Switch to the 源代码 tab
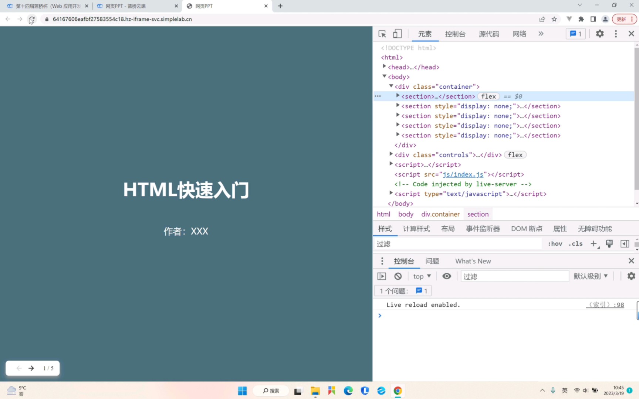The height and width of the screenshot is (399, 639). point(489,34)
